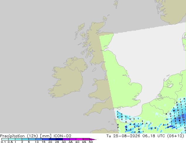Image resolution: width=186 pixels, height=143 pixels.
Task: Click the '30' legend value
Action: [x=64, y=142]
